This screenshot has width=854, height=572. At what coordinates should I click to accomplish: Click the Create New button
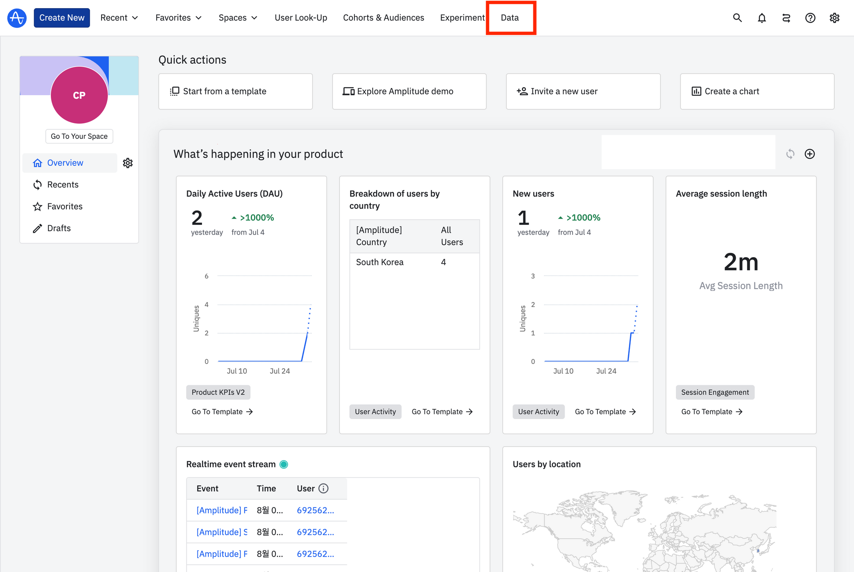[x=62, y=18]
